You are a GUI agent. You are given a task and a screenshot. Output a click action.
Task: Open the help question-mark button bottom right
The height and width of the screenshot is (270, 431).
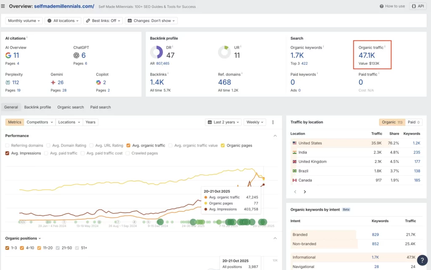click(x=423, y=260)
